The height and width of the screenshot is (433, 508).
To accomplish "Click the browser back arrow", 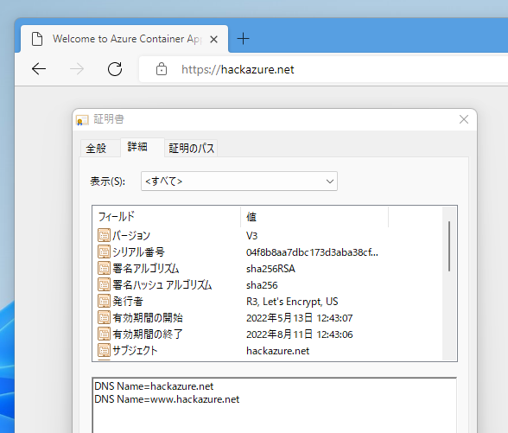I will coord(39,69).
